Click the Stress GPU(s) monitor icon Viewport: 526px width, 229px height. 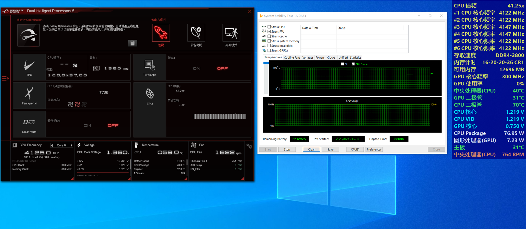264,50
